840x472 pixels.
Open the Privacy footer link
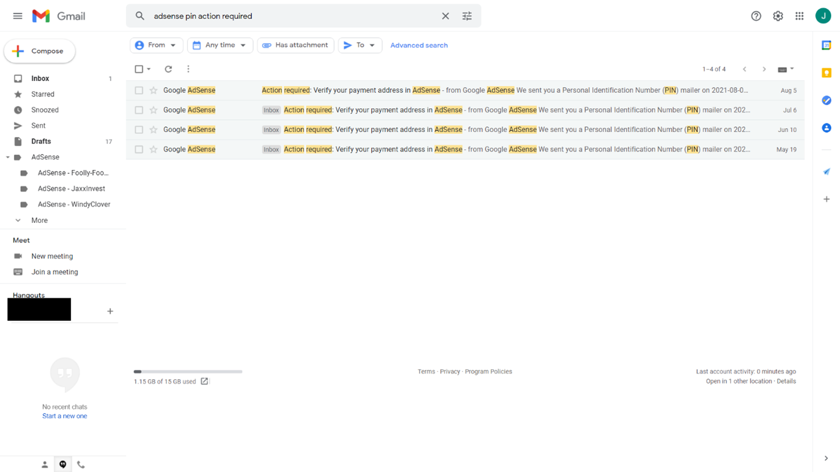[450, 371]
